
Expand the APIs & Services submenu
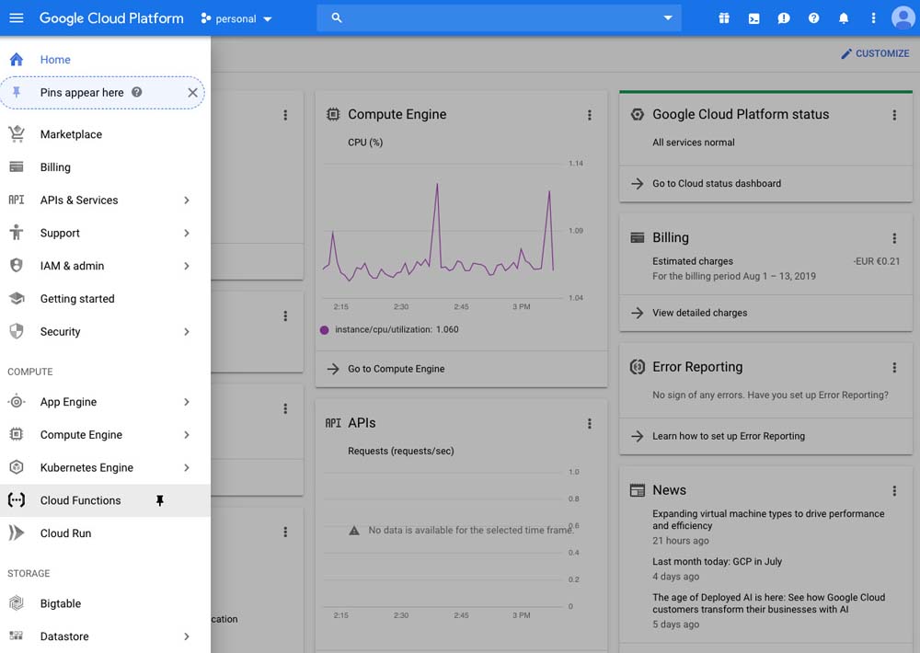(186, 200)
